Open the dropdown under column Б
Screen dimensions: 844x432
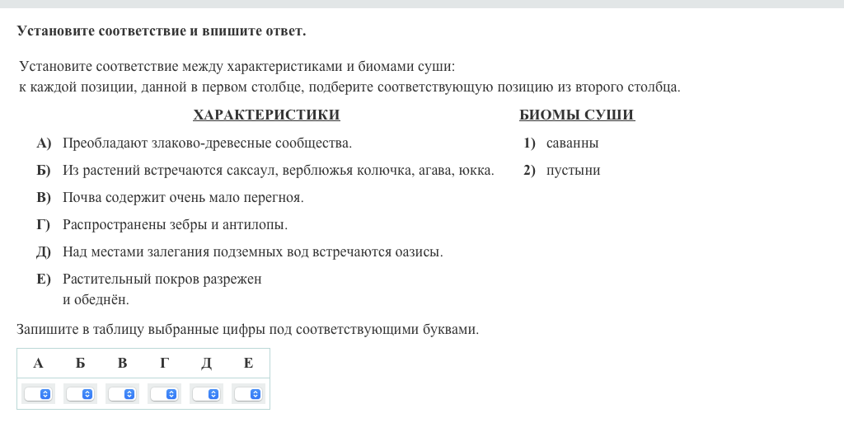[80, 394]
